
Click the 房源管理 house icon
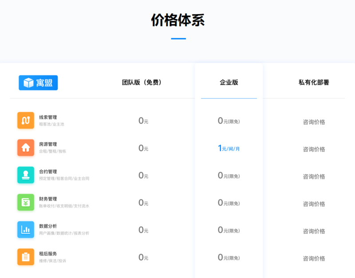26,148
